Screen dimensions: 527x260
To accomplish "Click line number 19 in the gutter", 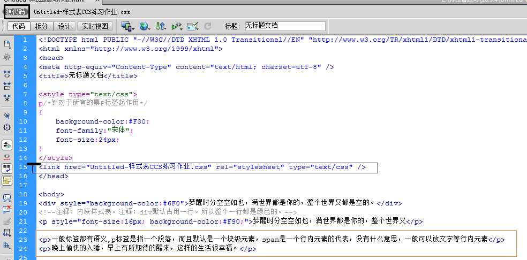I will (x=23, y=203).
